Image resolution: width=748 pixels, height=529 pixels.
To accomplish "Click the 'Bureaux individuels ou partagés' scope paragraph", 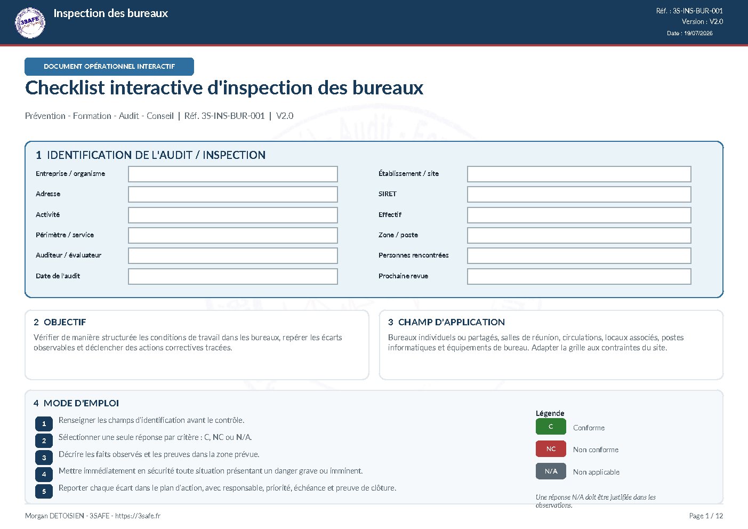I will (x=536, y=342).
